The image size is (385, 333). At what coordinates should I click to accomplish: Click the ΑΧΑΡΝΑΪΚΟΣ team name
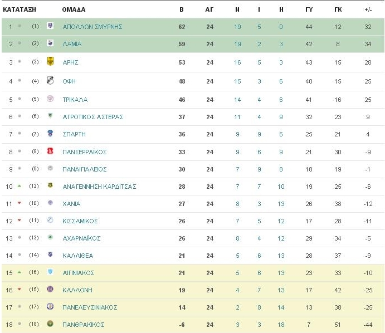click(x=81, y=238)
